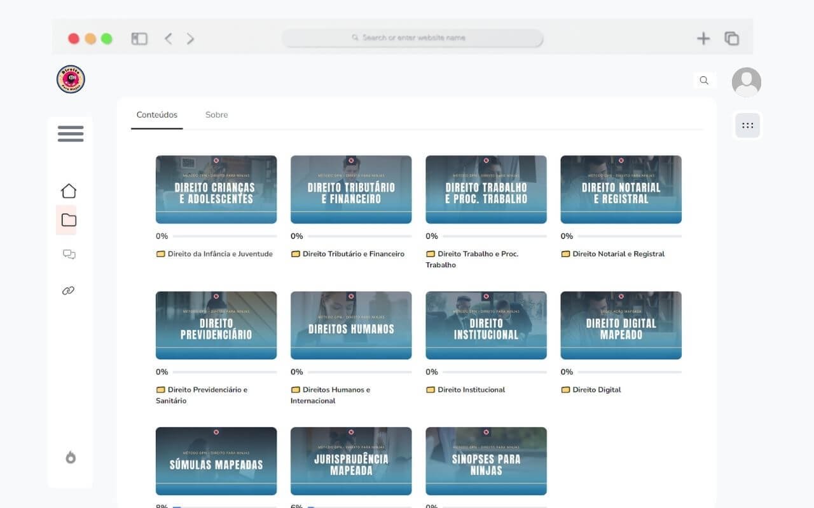This screenshot has height=508, width=814.
Task: Toggle the browser sidebar panel icon
Action: click(x=139, y=39)
